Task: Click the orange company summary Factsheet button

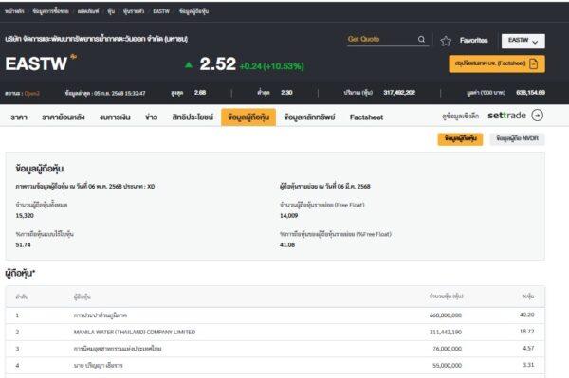Action: [x=497, y=63]
